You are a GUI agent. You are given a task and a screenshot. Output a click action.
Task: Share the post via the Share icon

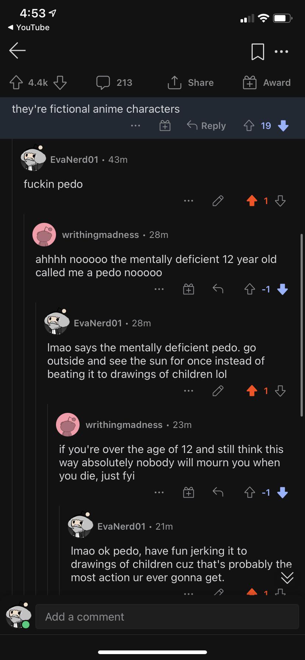(x=175, y=82)
